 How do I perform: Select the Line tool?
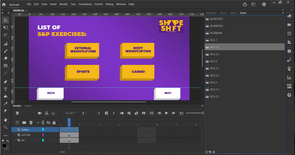[5, 73]
